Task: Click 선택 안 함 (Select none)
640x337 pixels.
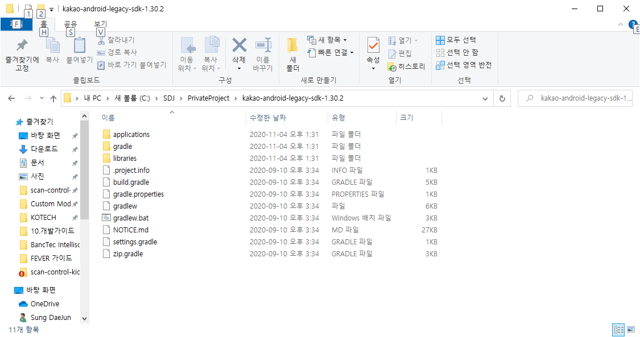Action: coord(457,52)
